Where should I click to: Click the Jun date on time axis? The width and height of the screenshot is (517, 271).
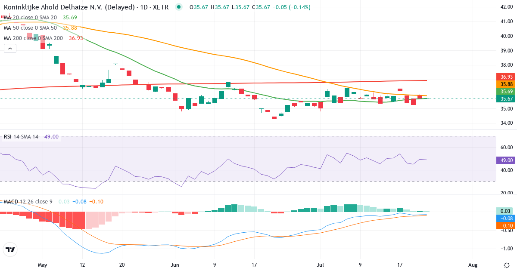174,265
